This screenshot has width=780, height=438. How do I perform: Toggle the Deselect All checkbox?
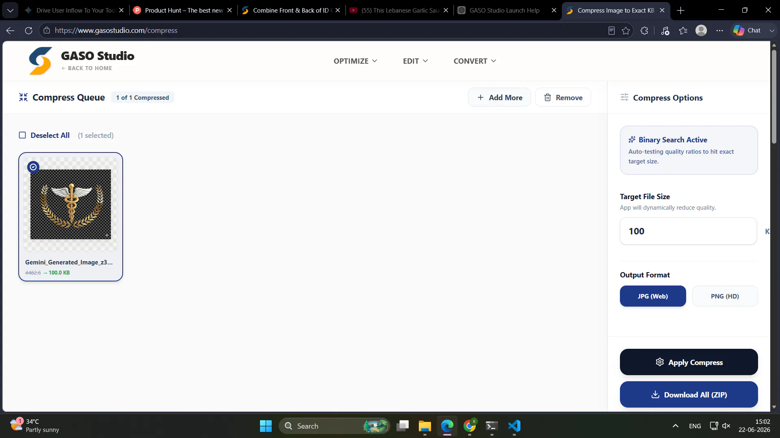[x=22, y=135]
